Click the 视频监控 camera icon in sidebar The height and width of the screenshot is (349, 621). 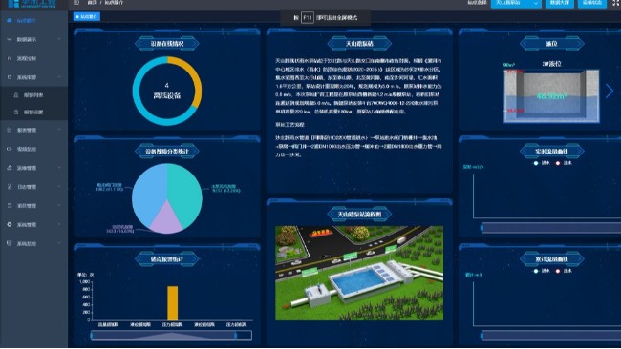pos(10,149)
